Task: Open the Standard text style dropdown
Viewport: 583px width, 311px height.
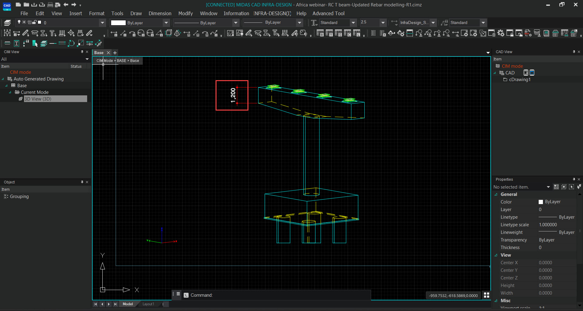Action: click(353, 22)
